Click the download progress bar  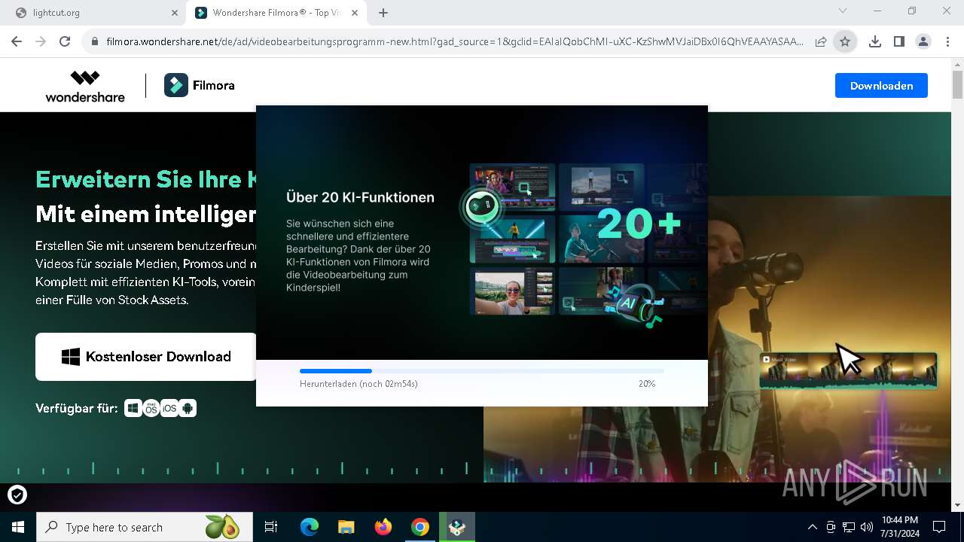[482, 371]
